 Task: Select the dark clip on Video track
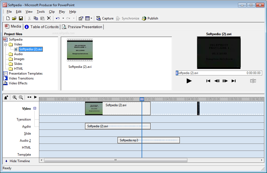point(198,108)
